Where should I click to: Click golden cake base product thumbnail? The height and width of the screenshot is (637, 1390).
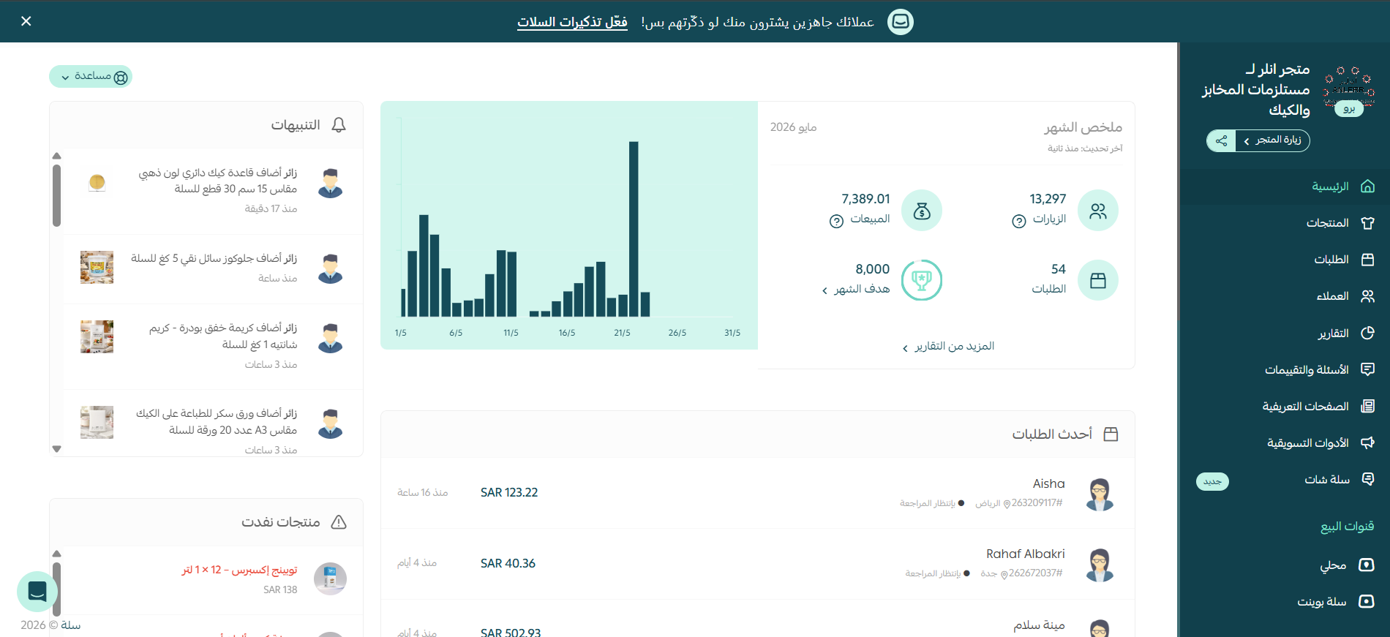tap(97, 182)
